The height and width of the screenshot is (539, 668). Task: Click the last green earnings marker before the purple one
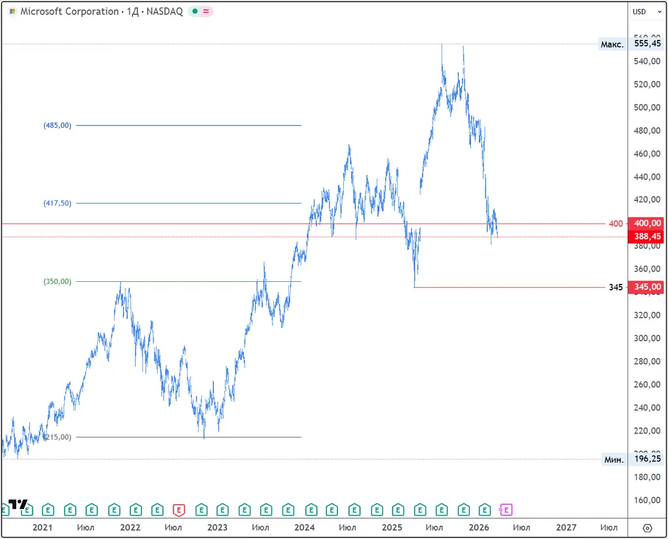click(485, 509)
